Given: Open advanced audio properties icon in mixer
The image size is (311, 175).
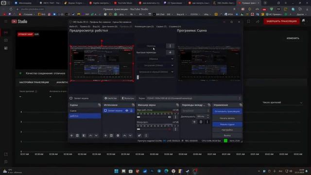Looking at the screenshot, I should tap(139, 136).
